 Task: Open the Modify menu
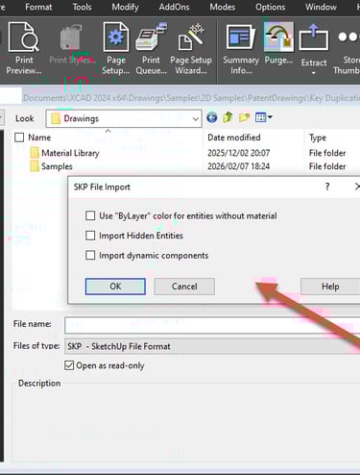click(125, 7)
